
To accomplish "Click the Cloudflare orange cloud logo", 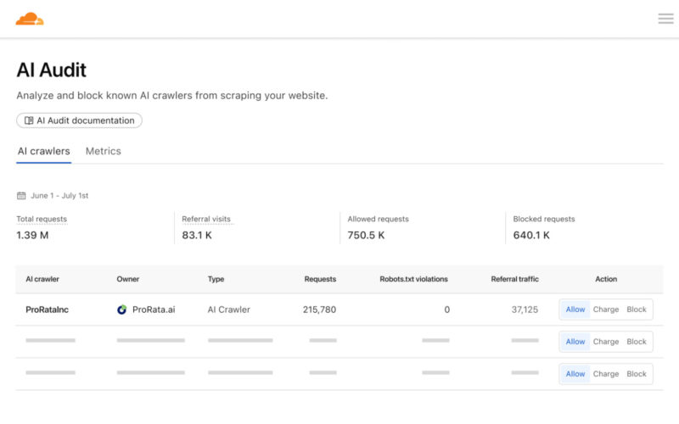I will click(x=30, y=19).
